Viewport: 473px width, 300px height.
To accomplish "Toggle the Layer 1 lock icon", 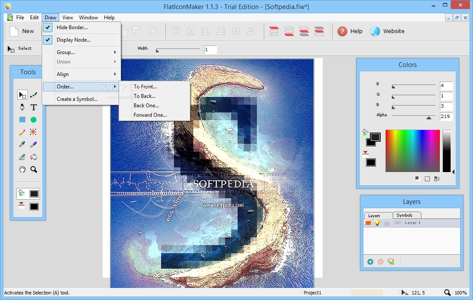I will (x=387, y=223).
